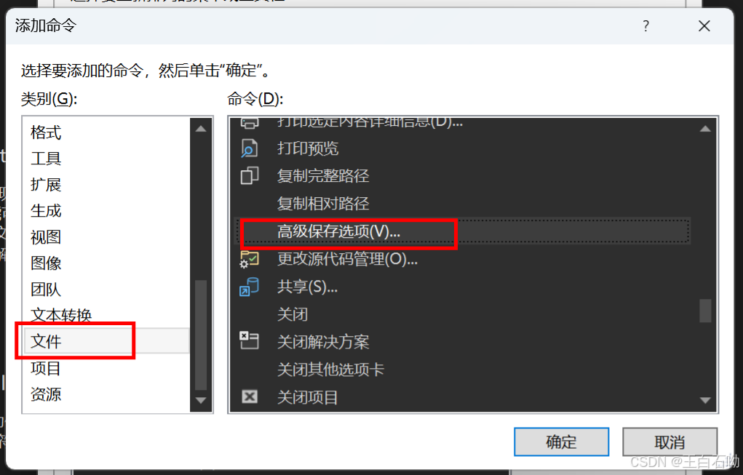
Task: Click the close solution icon
Action: pyautogui.click(x=250, y=341)
